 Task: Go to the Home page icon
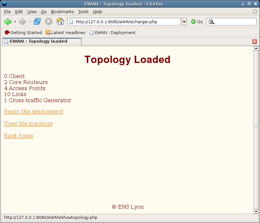click(x=60, y=22)
